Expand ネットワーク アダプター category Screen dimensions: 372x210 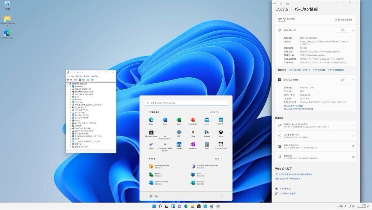click(x=70, y=118)
